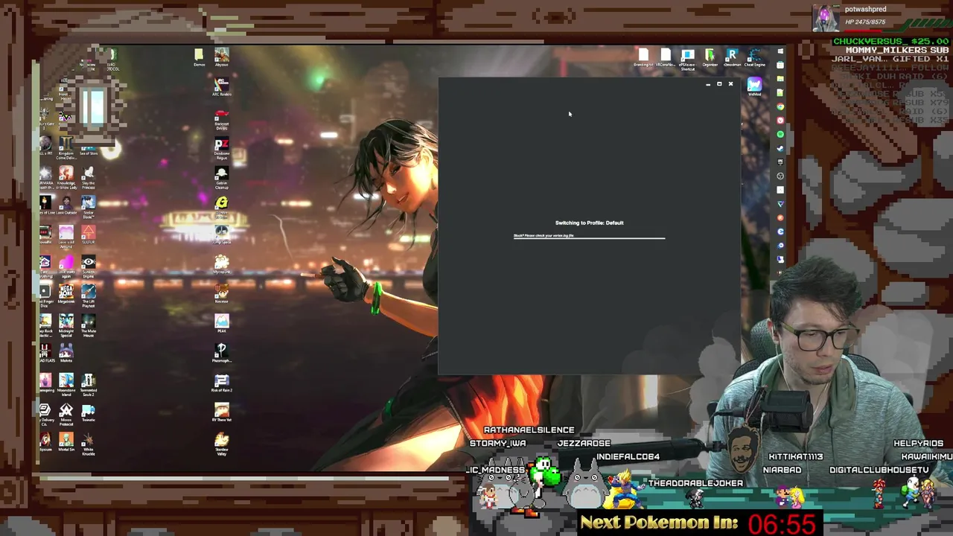The image size is (953, 536).
Task: Launch Kingdom Come Deliverance II shortcut
Action: pyautogui.click(x=66, y=147)
